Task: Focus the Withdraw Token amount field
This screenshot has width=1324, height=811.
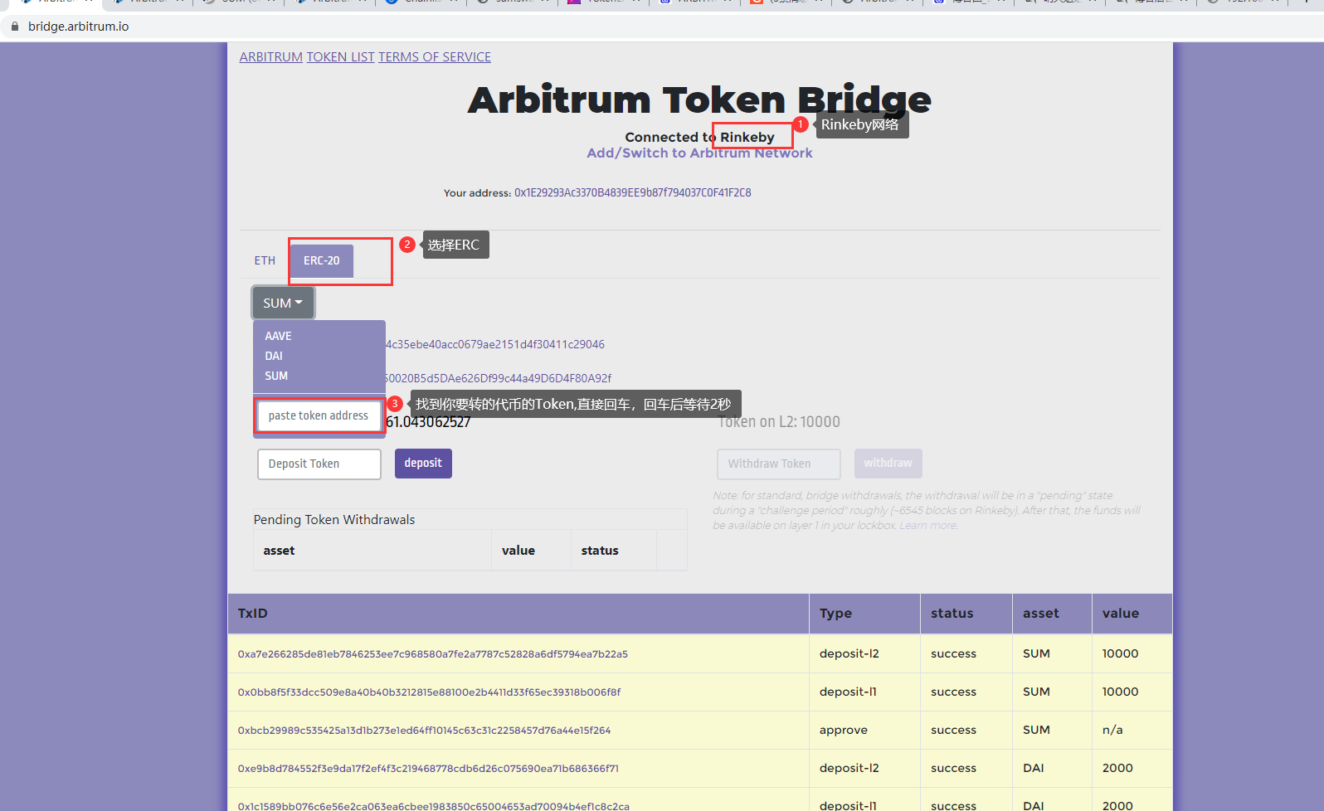Action: [779, 464]
